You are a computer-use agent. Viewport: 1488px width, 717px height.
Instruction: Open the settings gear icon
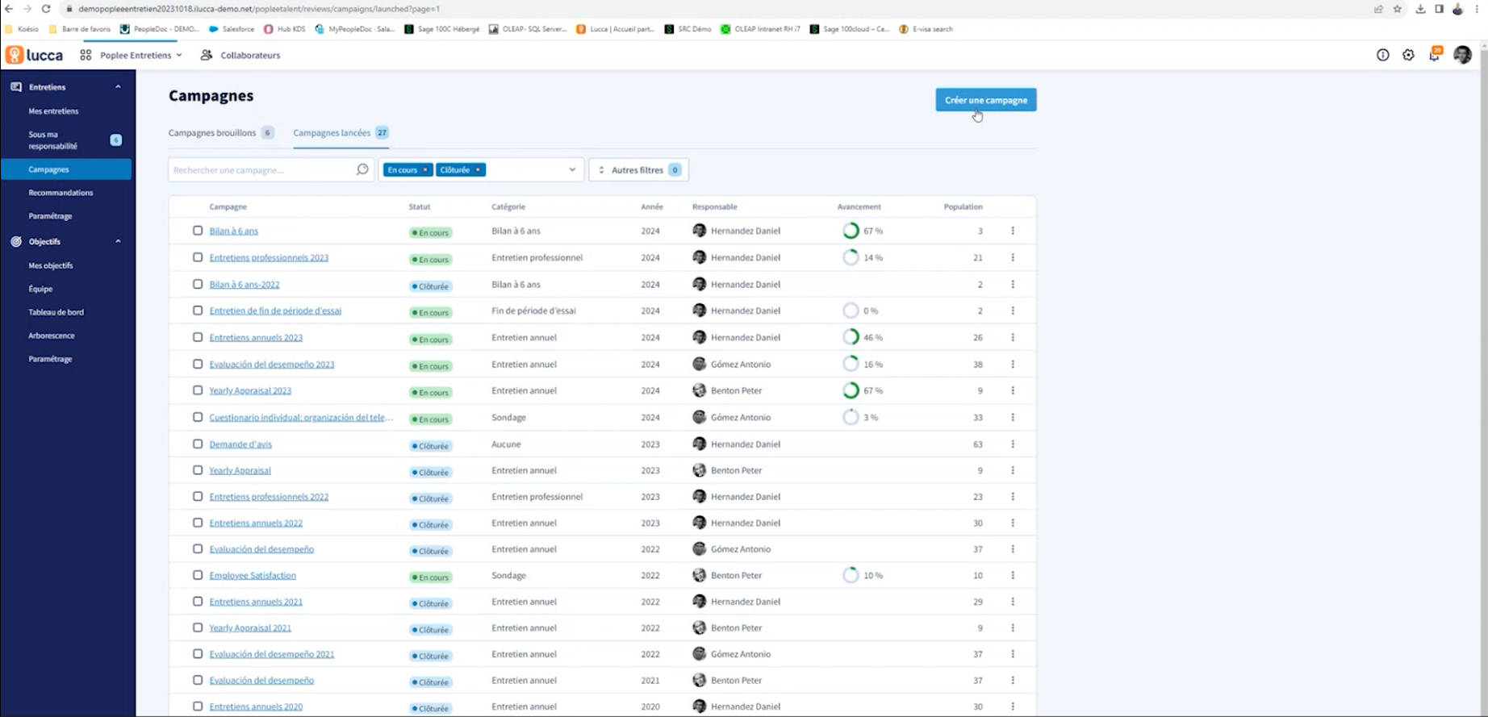[1408, 55]
